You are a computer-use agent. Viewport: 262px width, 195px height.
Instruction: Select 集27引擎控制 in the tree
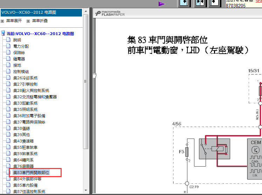(x=26, y=84)
